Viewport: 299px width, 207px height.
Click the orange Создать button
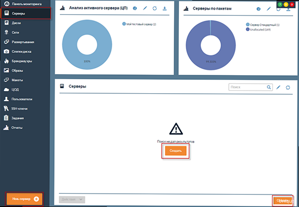[x=176, y=150]
